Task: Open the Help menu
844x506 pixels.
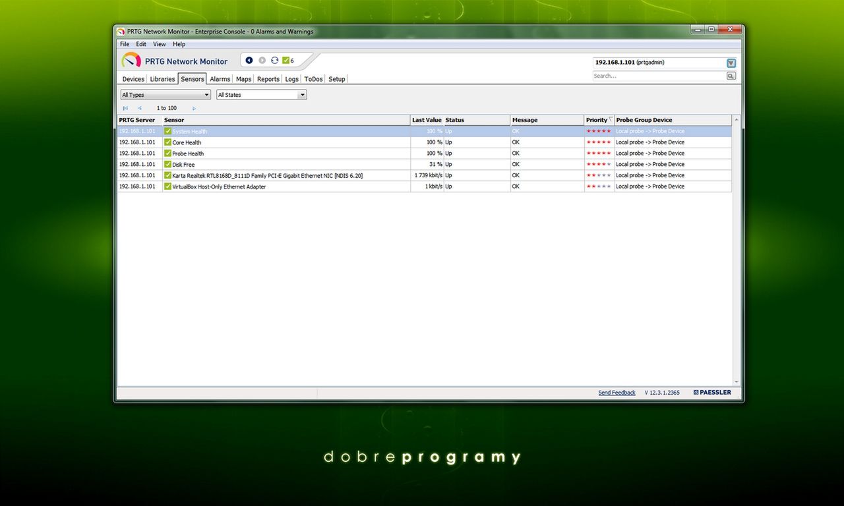Action: [x=179, y=44]
